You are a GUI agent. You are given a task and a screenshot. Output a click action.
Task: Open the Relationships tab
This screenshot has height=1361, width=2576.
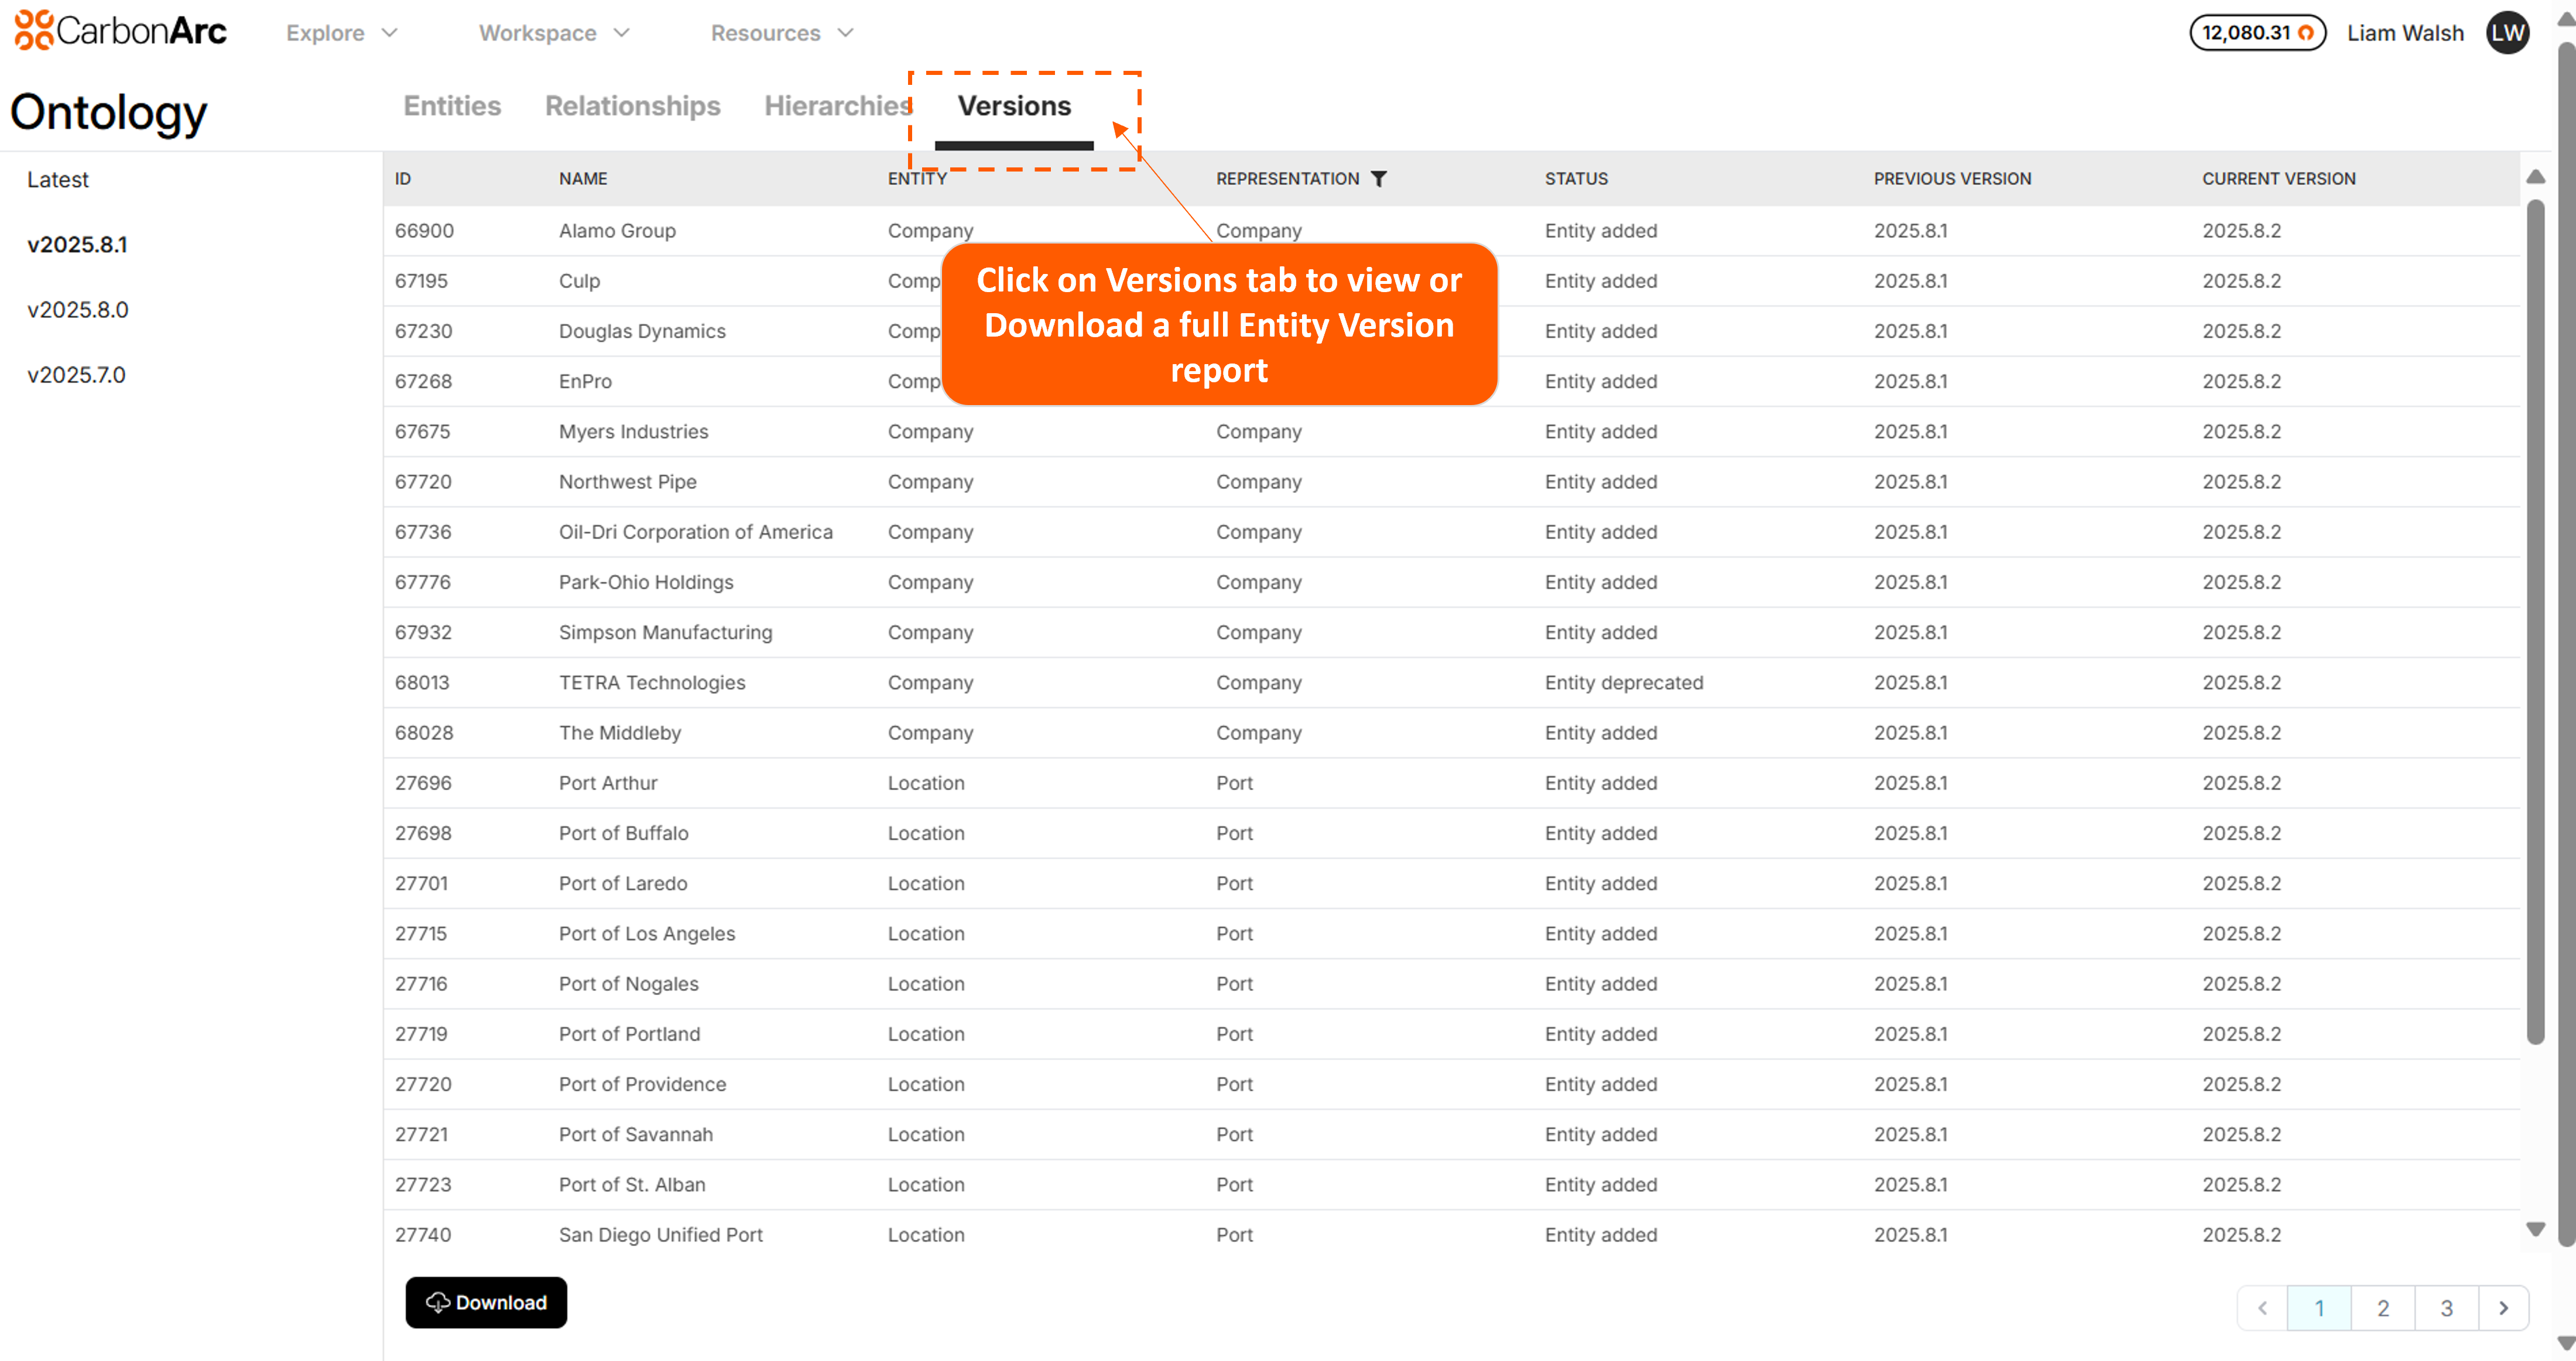click(x=632, y=106)
